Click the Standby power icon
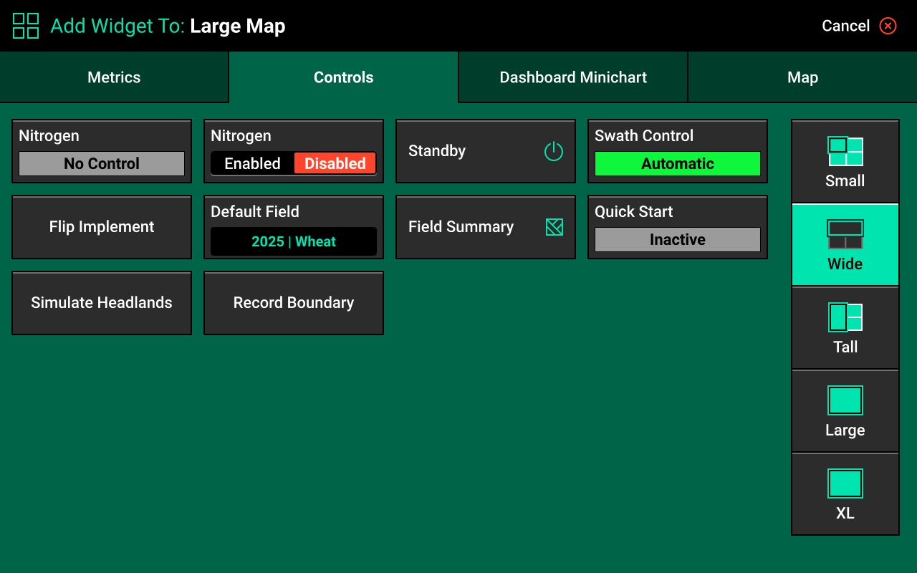 pos(554,151)
